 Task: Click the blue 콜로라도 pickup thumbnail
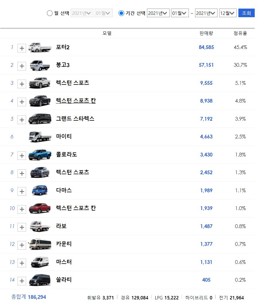pyautogui.click(x=40, y=154)
